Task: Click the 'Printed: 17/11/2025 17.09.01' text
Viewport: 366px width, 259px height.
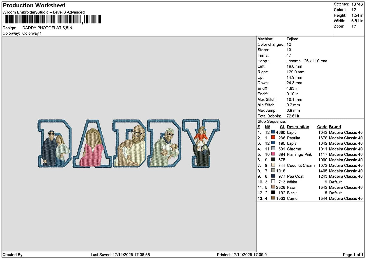Action: [x=243, y=255]
